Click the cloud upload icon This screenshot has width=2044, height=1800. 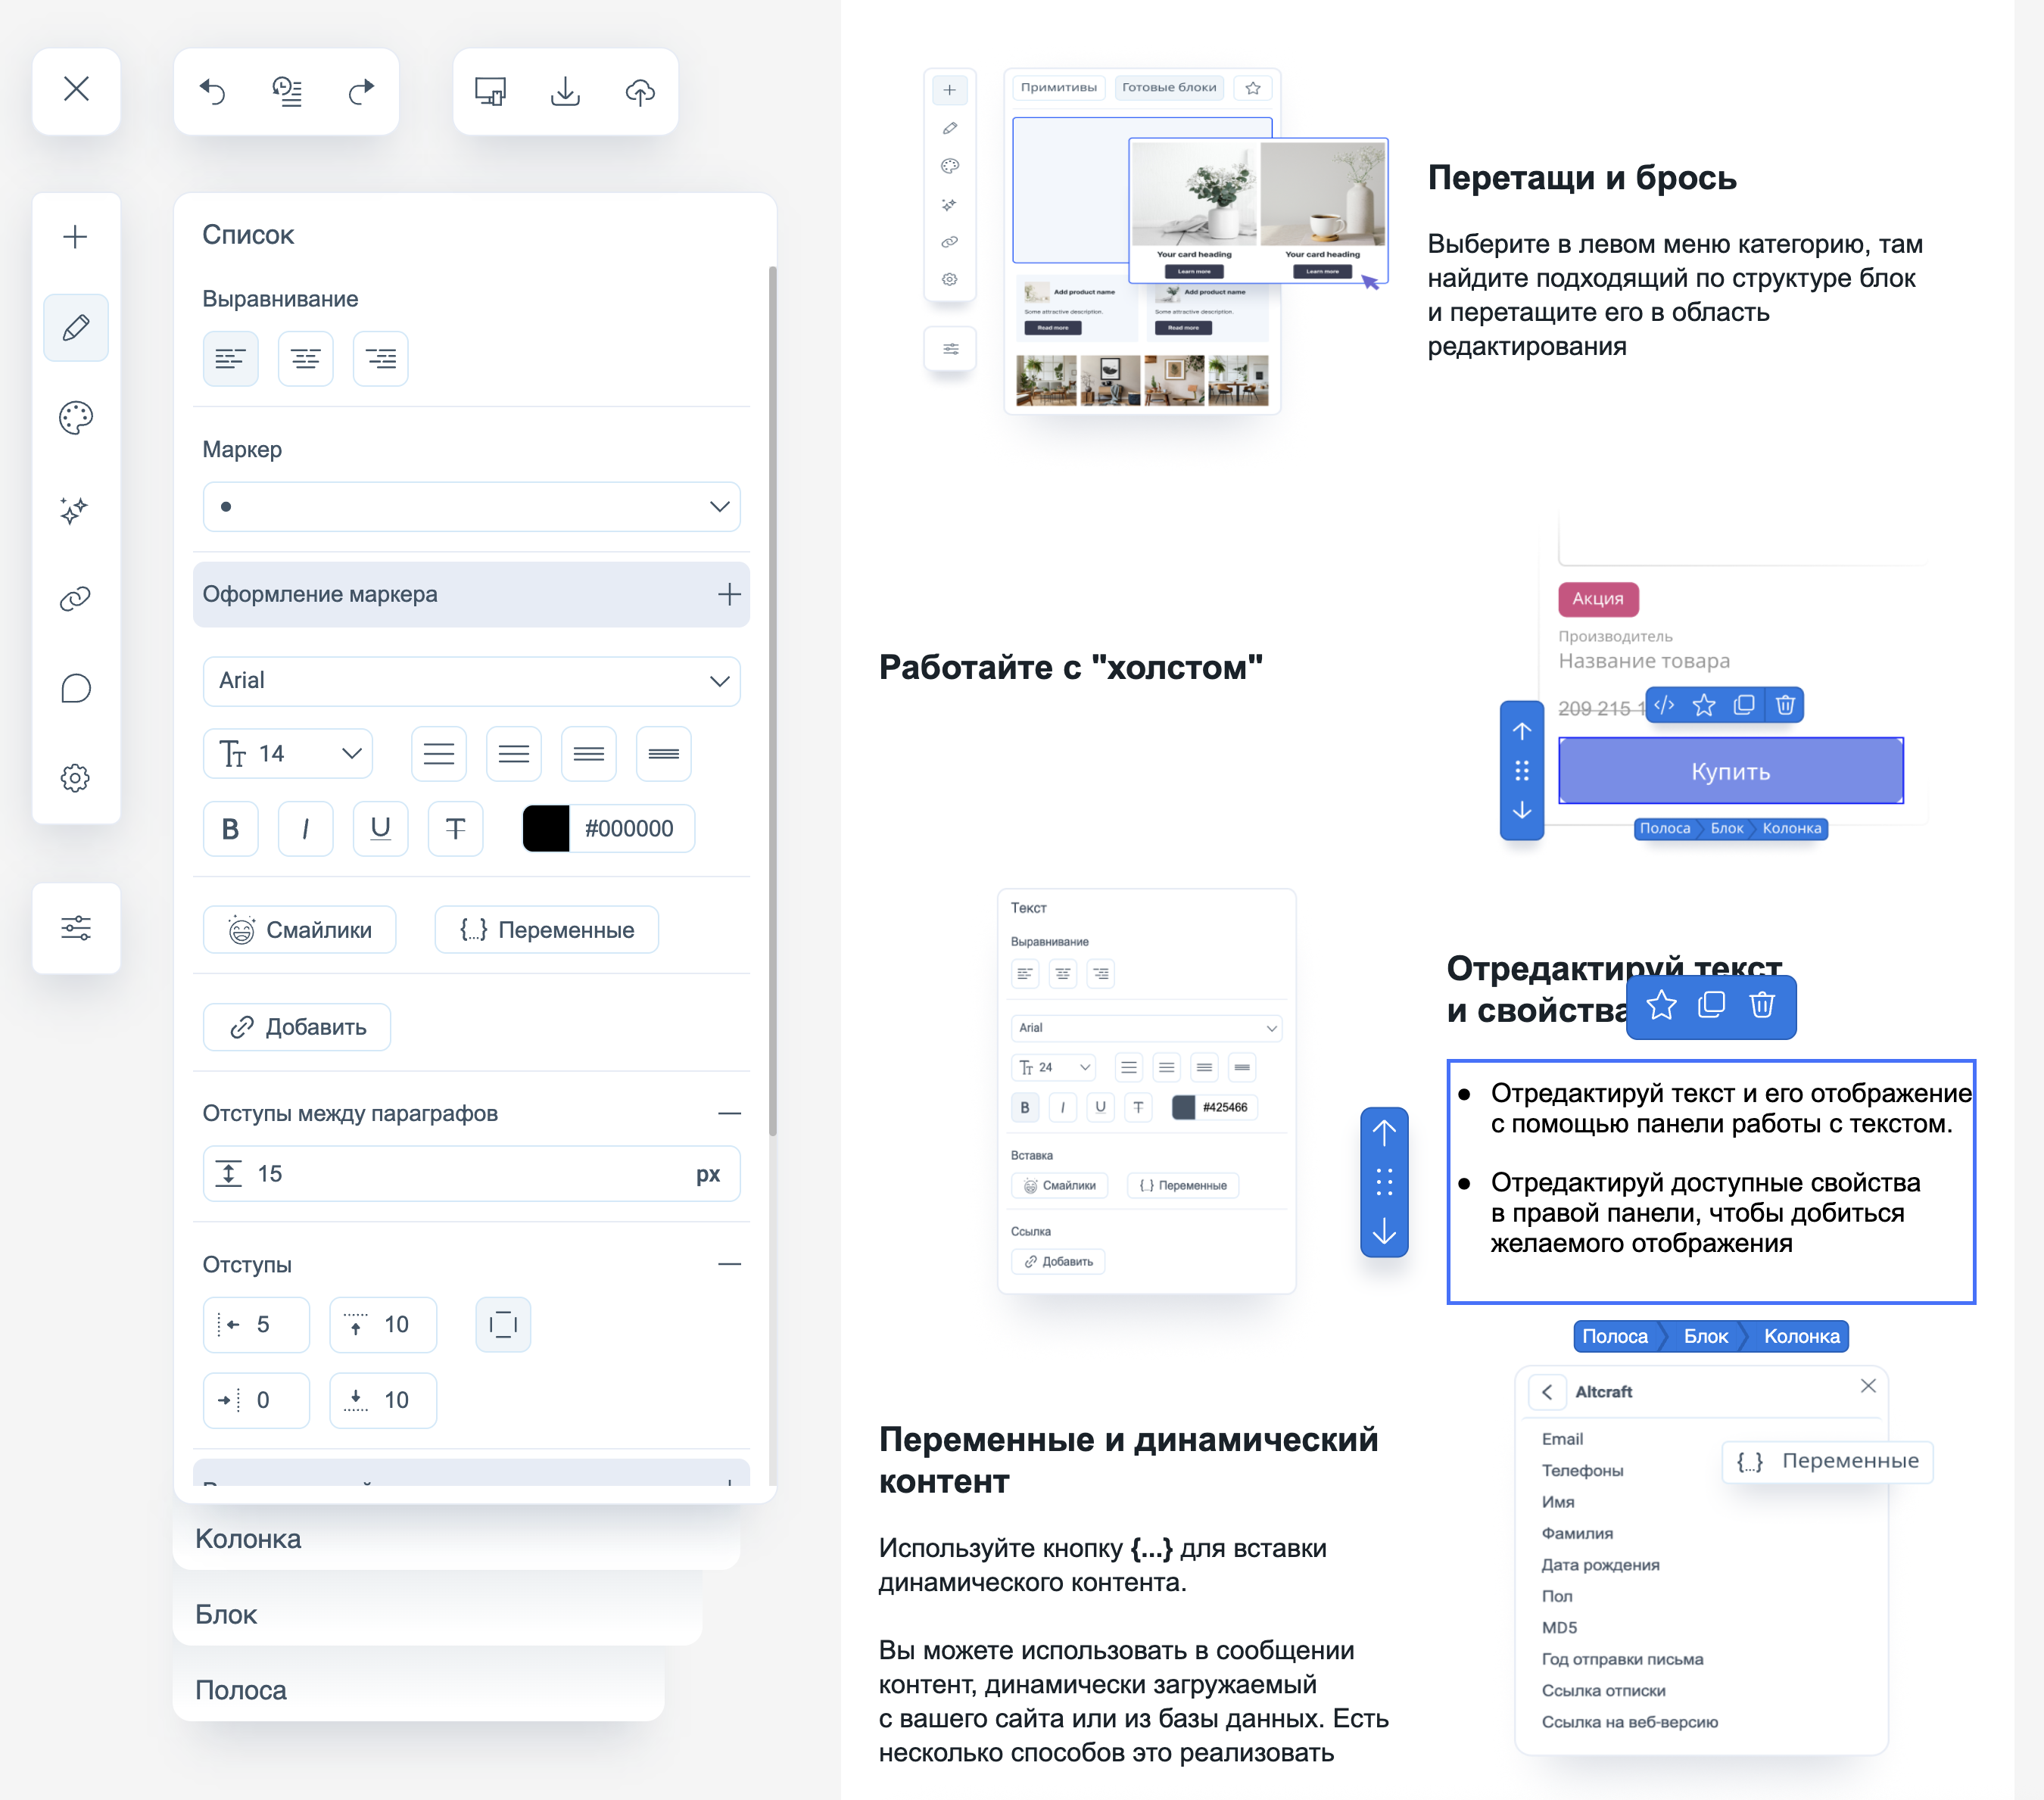(x=640, y=91)
